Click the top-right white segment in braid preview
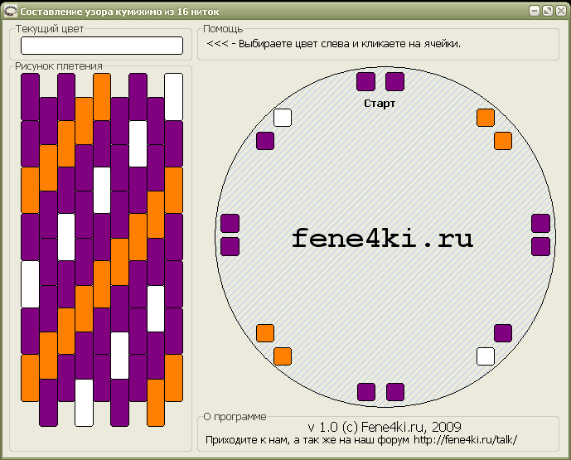This screenshot has height=460, width=571. 174,97
